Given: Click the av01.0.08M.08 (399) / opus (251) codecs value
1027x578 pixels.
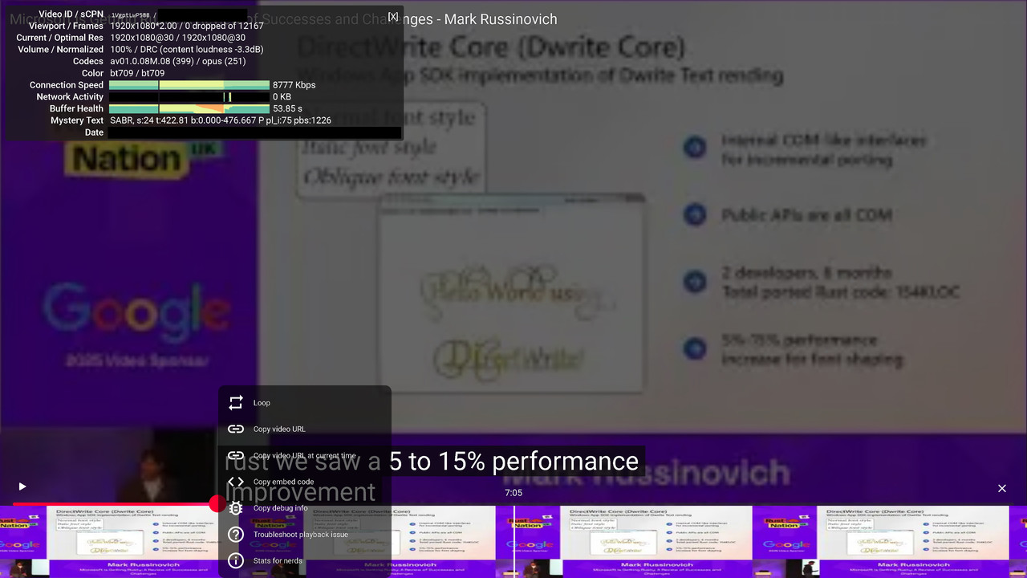Looking at the screenshot, I should pos(178,61).
